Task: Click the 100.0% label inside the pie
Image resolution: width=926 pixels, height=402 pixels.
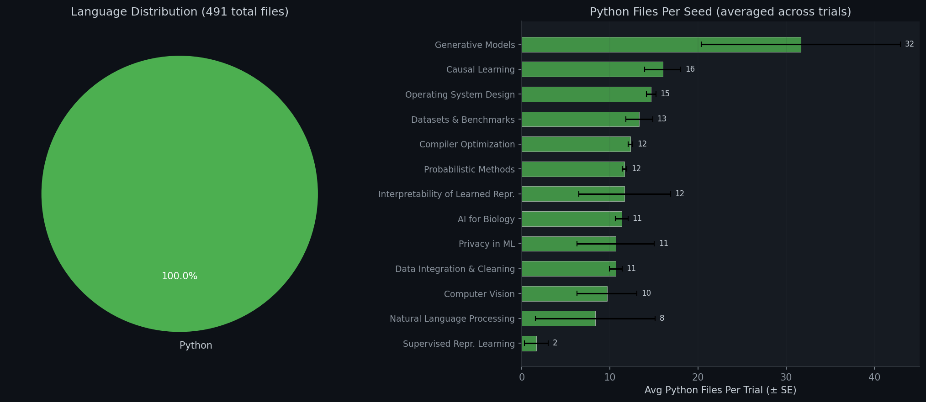Action: (180, 276)
